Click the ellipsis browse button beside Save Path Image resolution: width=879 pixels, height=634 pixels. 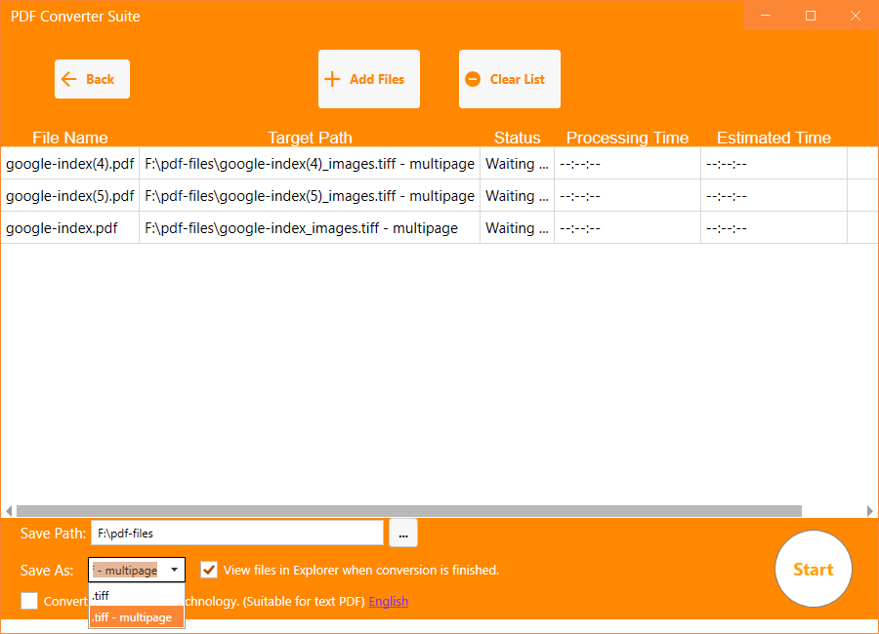[402, 533]
